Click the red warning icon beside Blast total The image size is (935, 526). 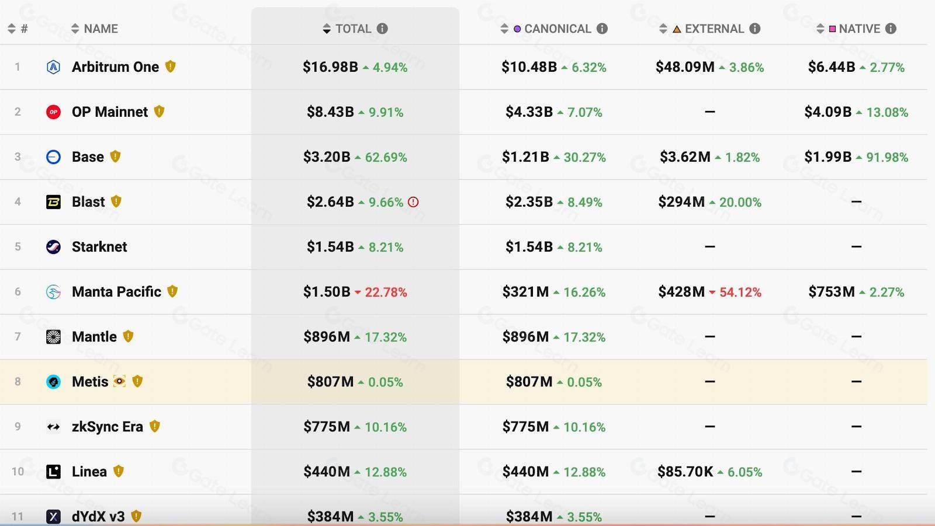pyautogui.click(x=413, y=202)
